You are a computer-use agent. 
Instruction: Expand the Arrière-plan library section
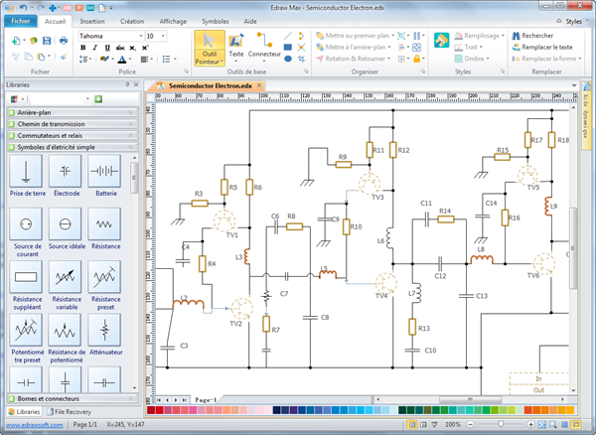(73, 112)
